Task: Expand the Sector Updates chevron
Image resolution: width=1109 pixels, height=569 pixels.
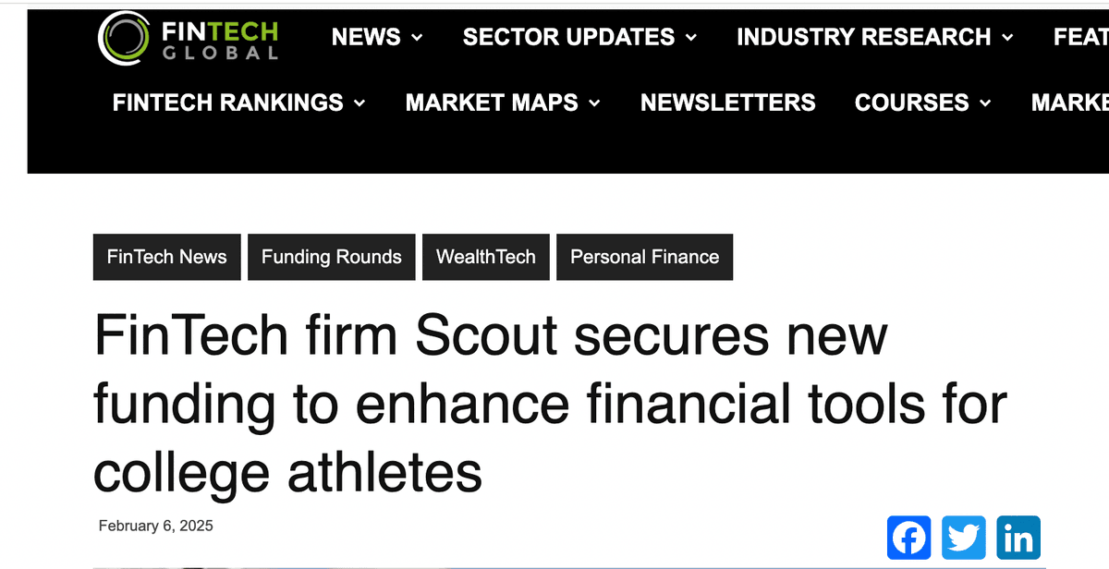Action: [x=691, y=38]
